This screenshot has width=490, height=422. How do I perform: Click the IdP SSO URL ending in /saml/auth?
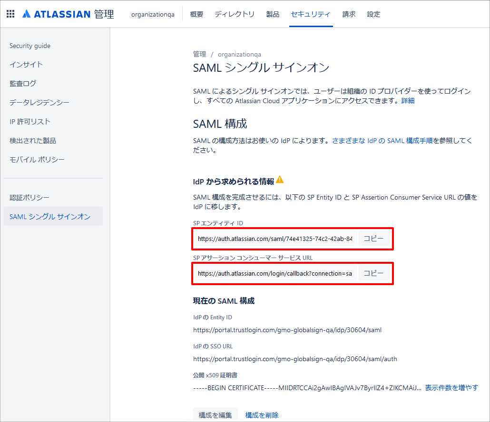[295, 359]
